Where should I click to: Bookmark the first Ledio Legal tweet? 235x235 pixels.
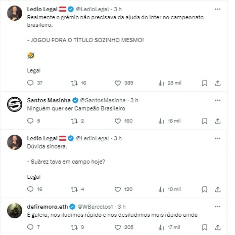(x=205, y=83)
